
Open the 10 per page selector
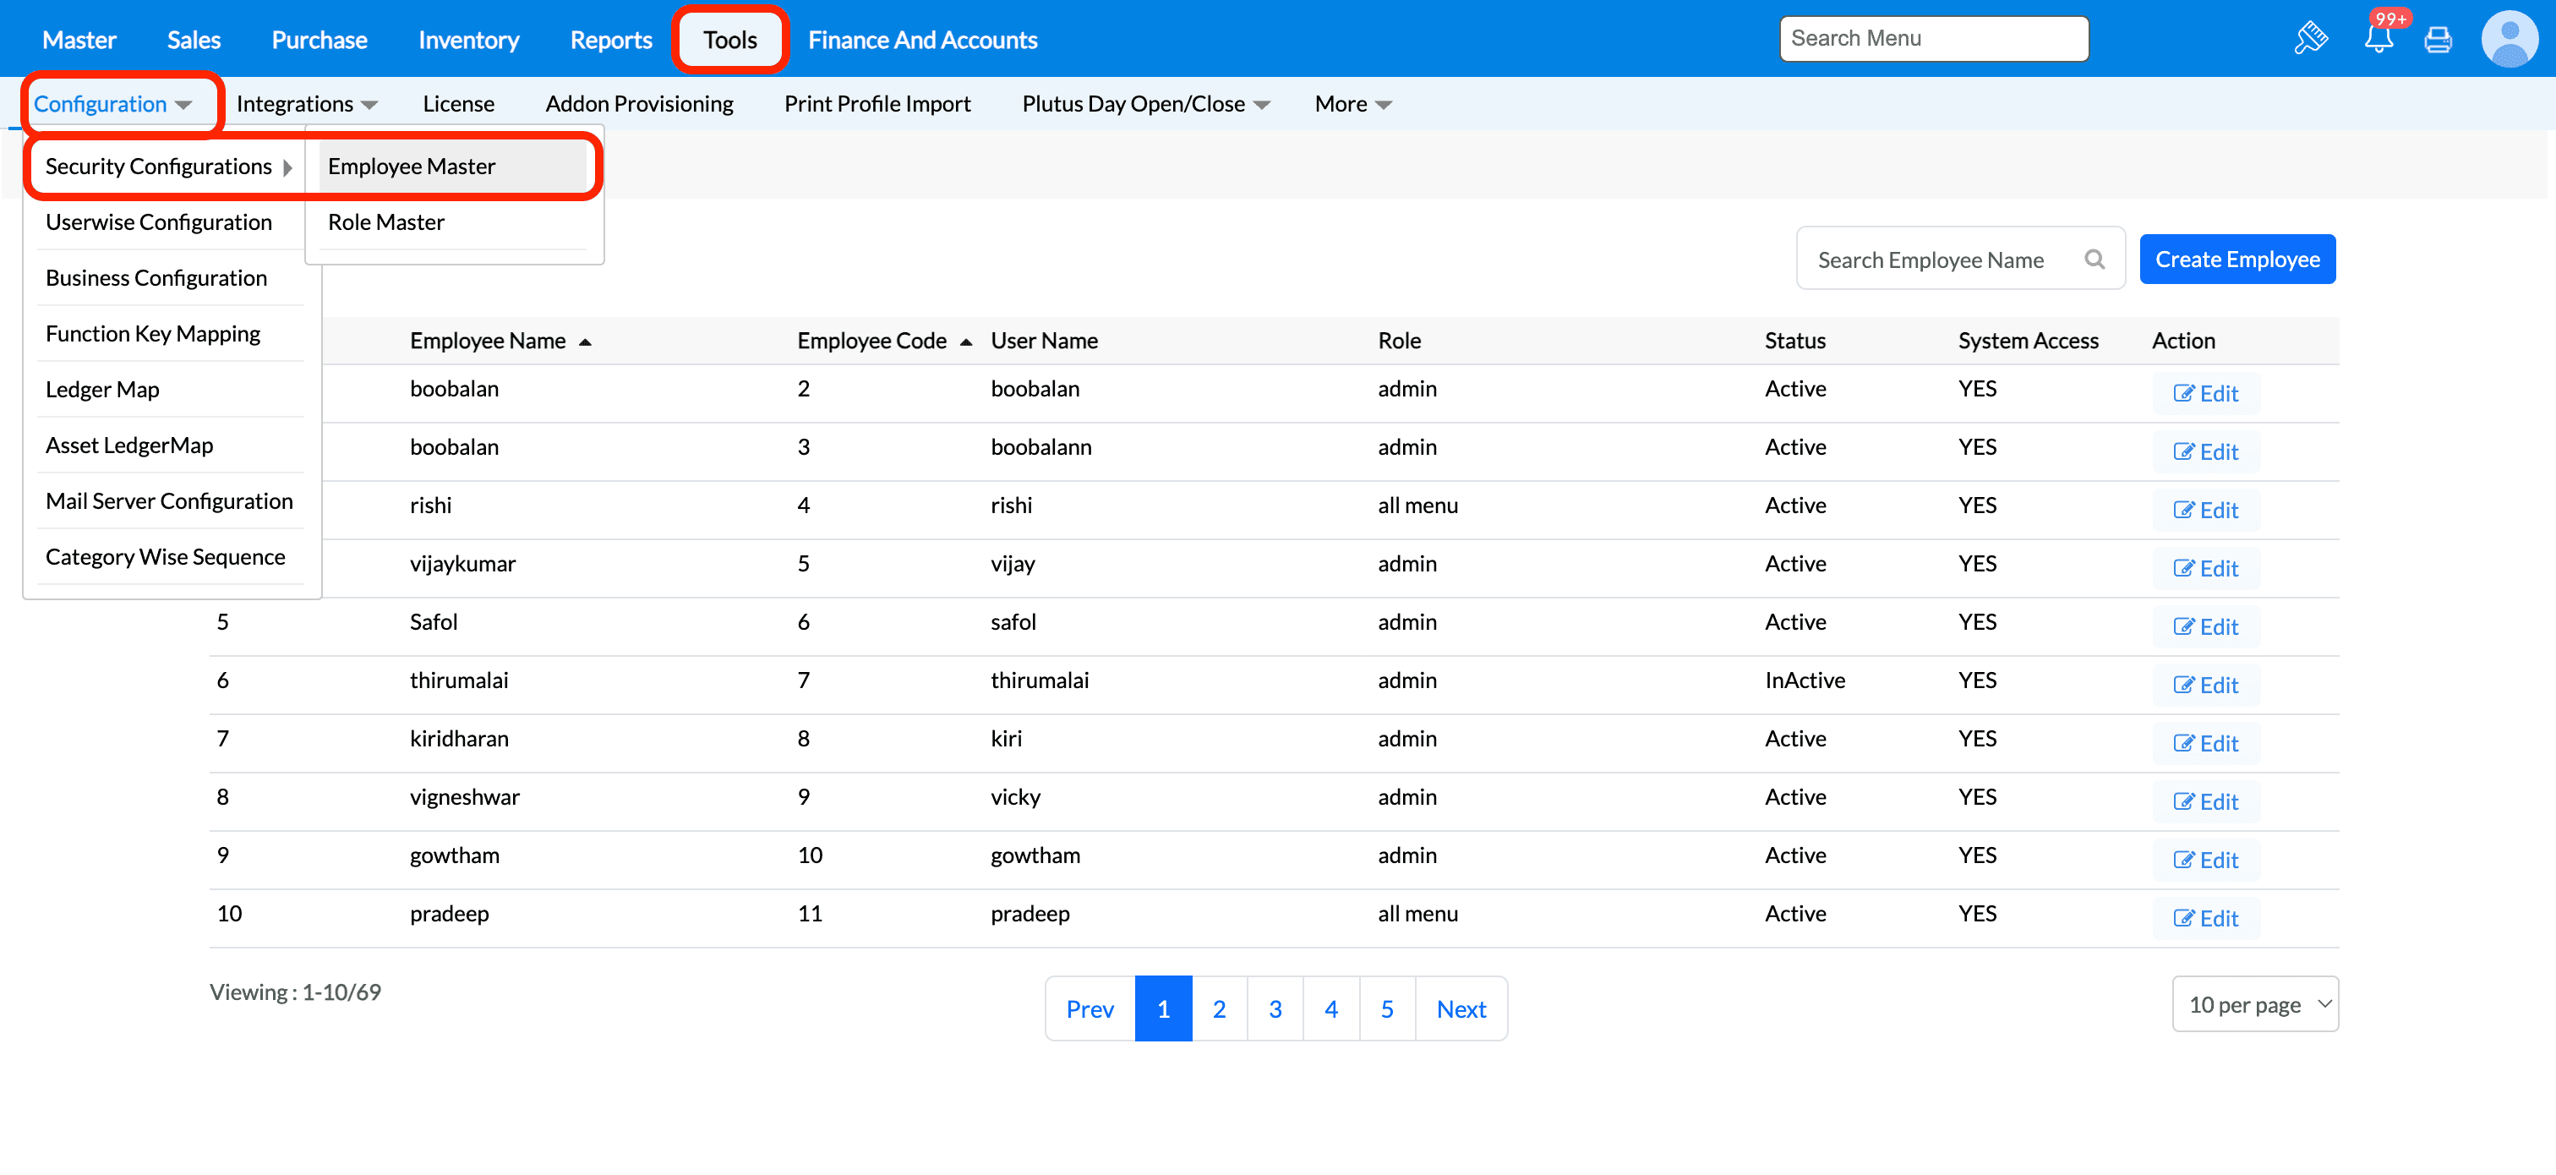pyautogui.click(x=2254, y=1004)
